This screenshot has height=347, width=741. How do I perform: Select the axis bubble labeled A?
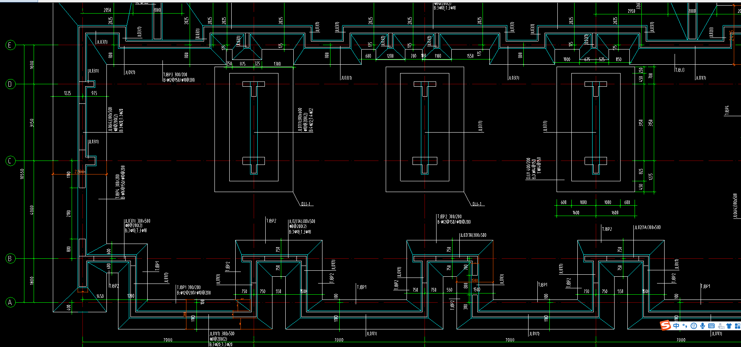(10, 302)
